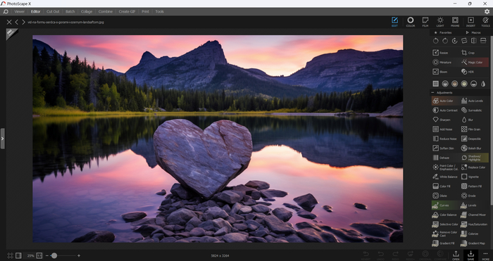Screen dimensions: 493x261
Task: Open the More options menu
Action: (485, 255)
